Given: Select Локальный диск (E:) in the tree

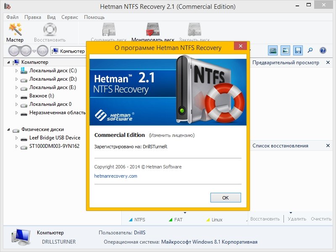Looking at the screenshot, I should point(52,87).
